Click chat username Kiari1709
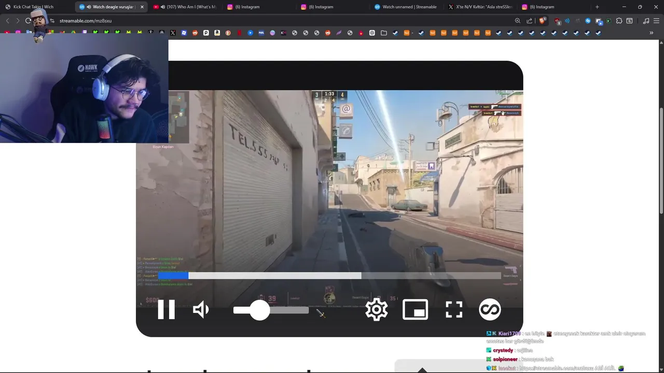Viewport: 664px width, 373px height. [509, 334]
